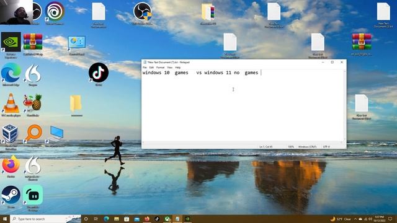Click Notepad's horizontal scrollbar
Viewport: 397px width, 223px height.
pos(243,142)
